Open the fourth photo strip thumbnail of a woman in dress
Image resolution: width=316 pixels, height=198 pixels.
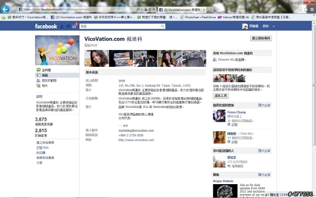[x=170, y=58]
